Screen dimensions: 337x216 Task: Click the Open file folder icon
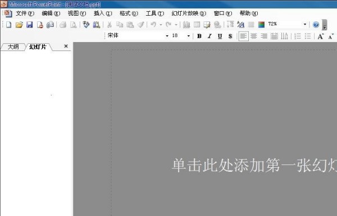click(x=19, y=25)
